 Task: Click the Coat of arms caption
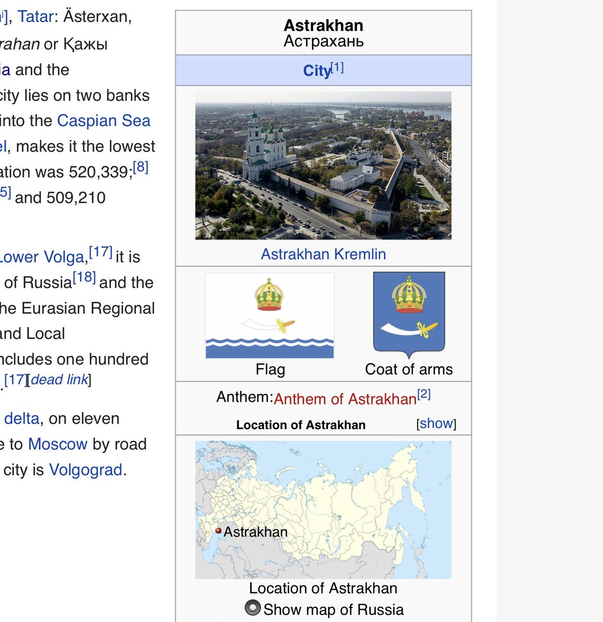[409, 369]
